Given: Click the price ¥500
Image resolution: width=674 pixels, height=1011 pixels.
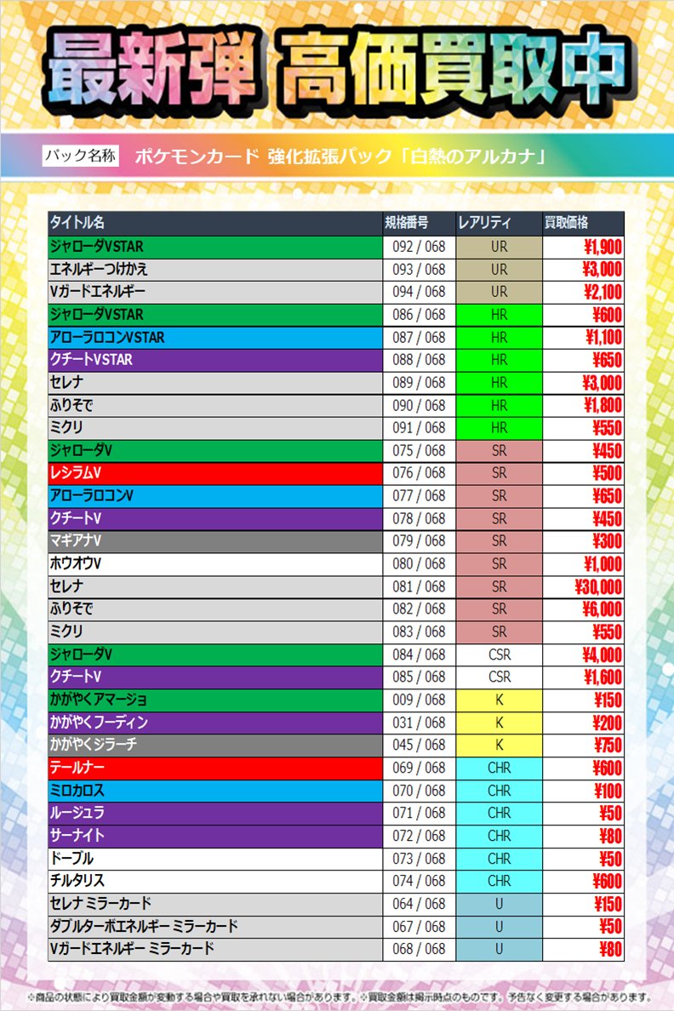Looking at the screenshot, I should [x=608, y=472].
